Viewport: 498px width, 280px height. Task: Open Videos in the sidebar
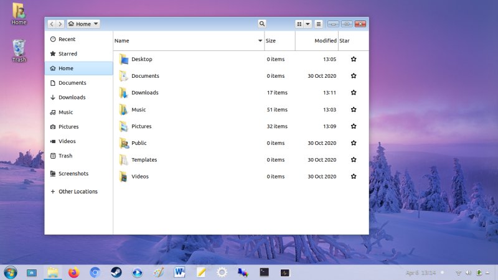79,141
